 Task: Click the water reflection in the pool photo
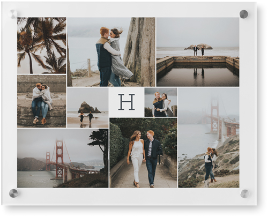198,74
